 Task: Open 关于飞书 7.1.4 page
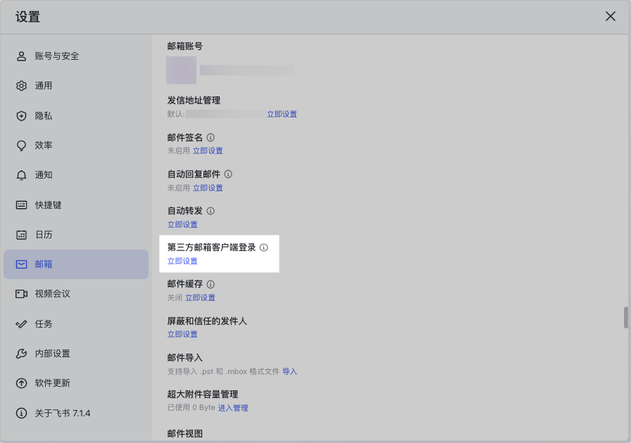76,413
